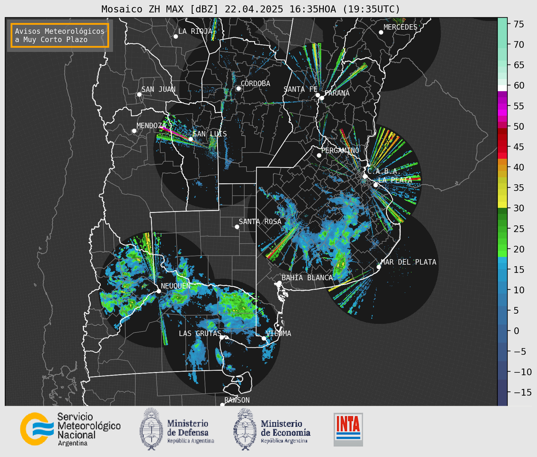Click the Servicio Meteorológico Nacional logo

click(70, 429)
